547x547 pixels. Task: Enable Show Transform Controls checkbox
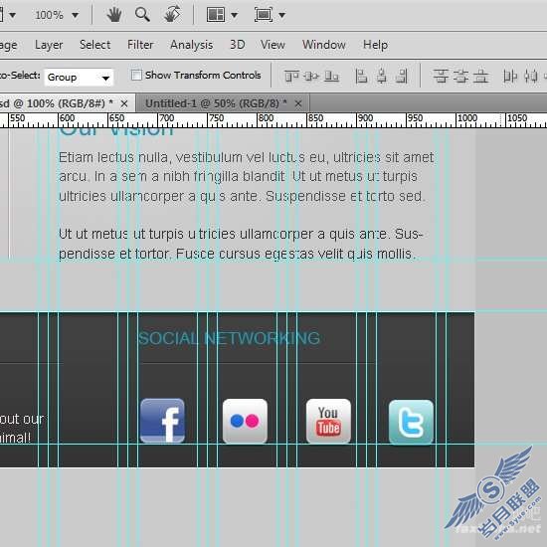[136, 75]
